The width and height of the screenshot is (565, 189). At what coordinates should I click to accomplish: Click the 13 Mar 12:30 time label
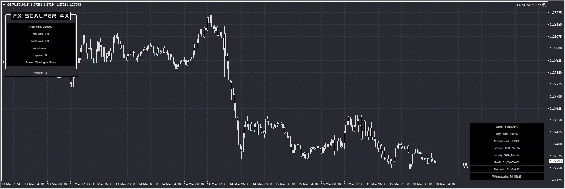coord(80,184)
